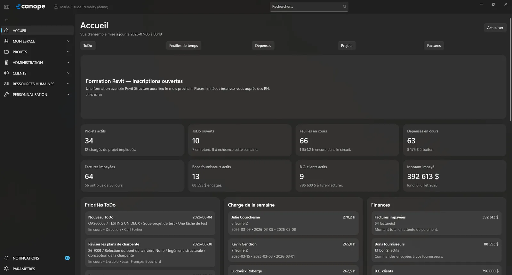The height and width of the screenshot is (275, 512).
Task: Toggle the sidebar panel icon
Action: click(6, 7)
